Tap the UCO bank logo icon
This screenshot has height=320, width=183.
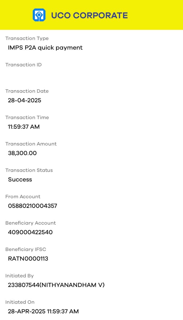(39, 15)
